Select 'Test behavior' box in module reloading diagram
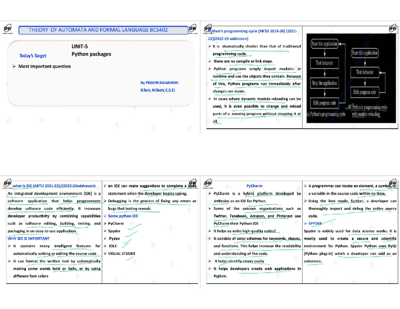 pyautogui.click(x=365, y=72)
